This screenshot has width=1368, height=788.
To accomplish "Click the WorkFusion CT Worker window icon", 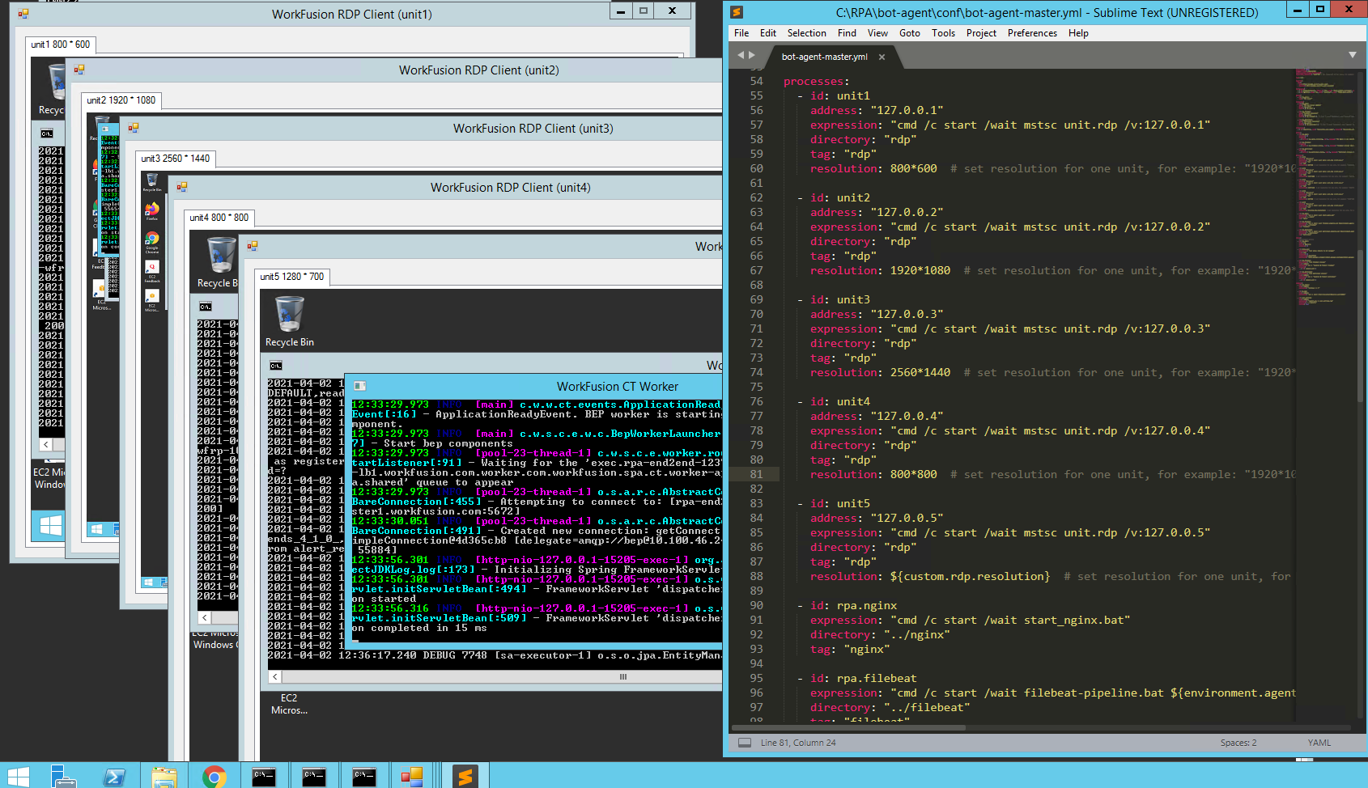I will (x=360, y=387).
